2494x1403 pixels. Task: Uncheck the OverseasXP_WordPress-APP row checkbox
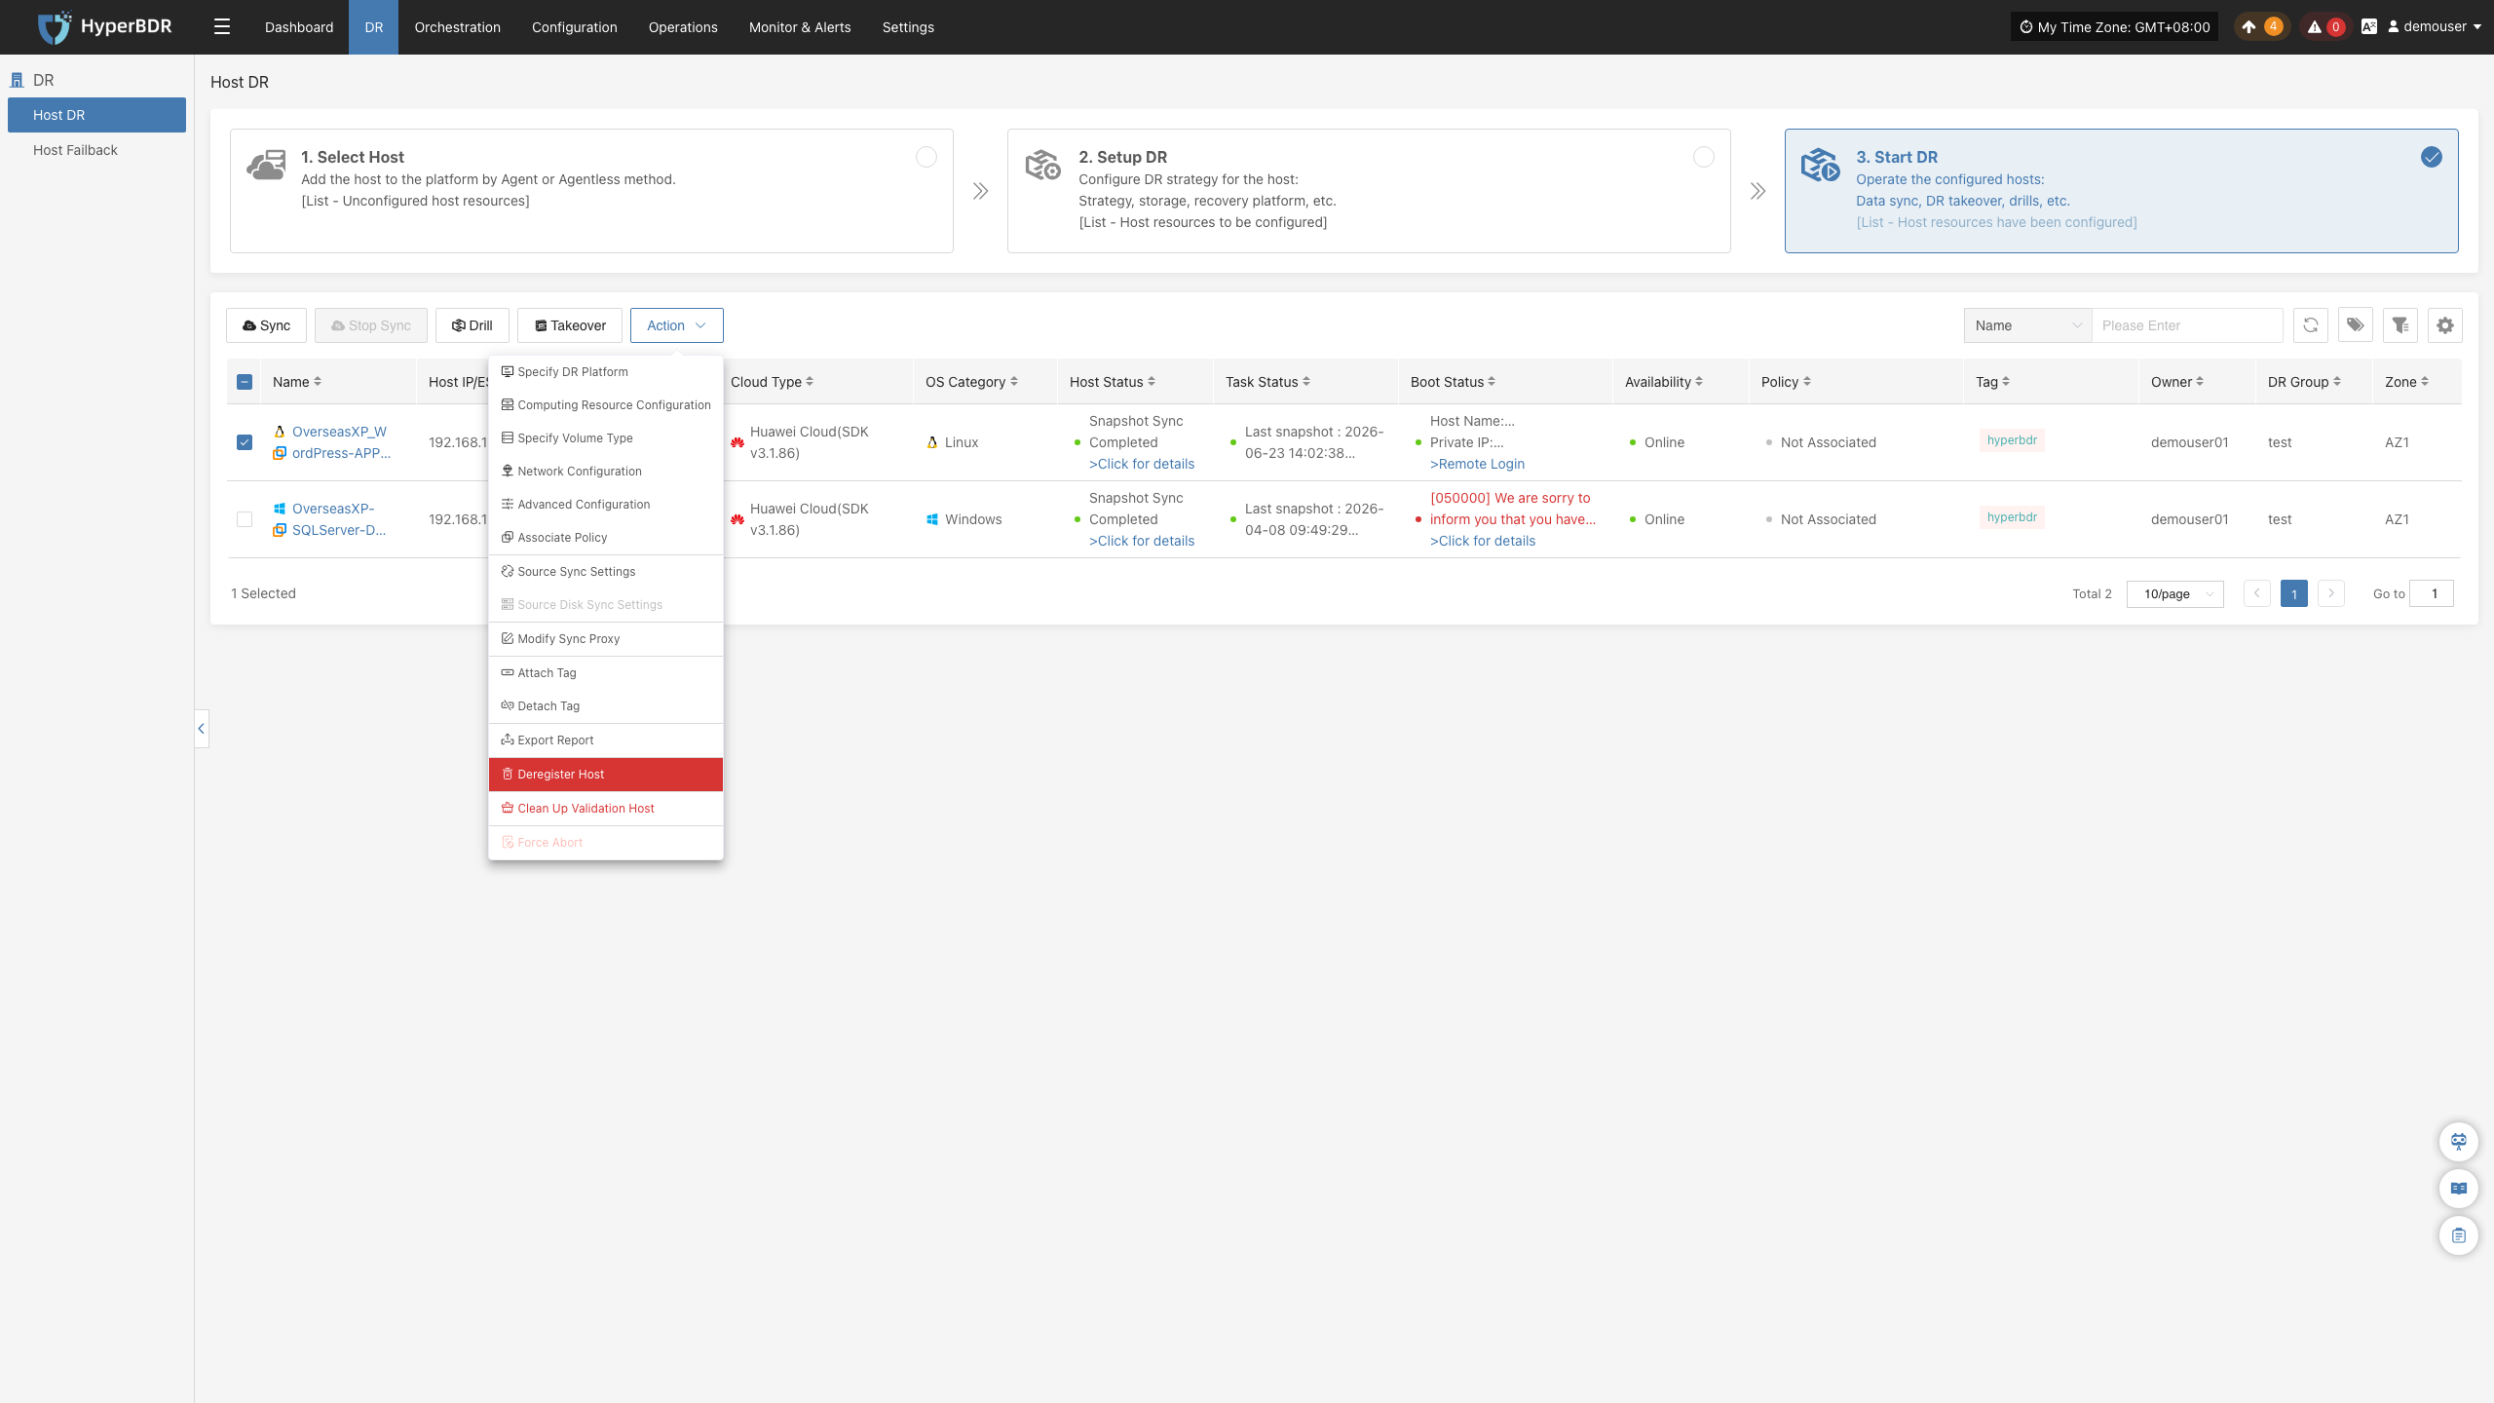[245, 442]
